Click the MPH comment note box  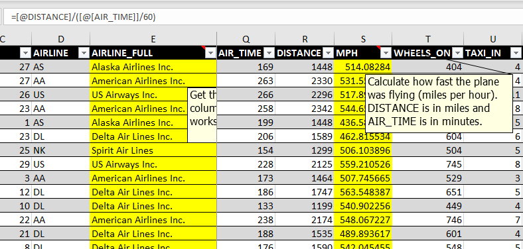pos(439,103)
